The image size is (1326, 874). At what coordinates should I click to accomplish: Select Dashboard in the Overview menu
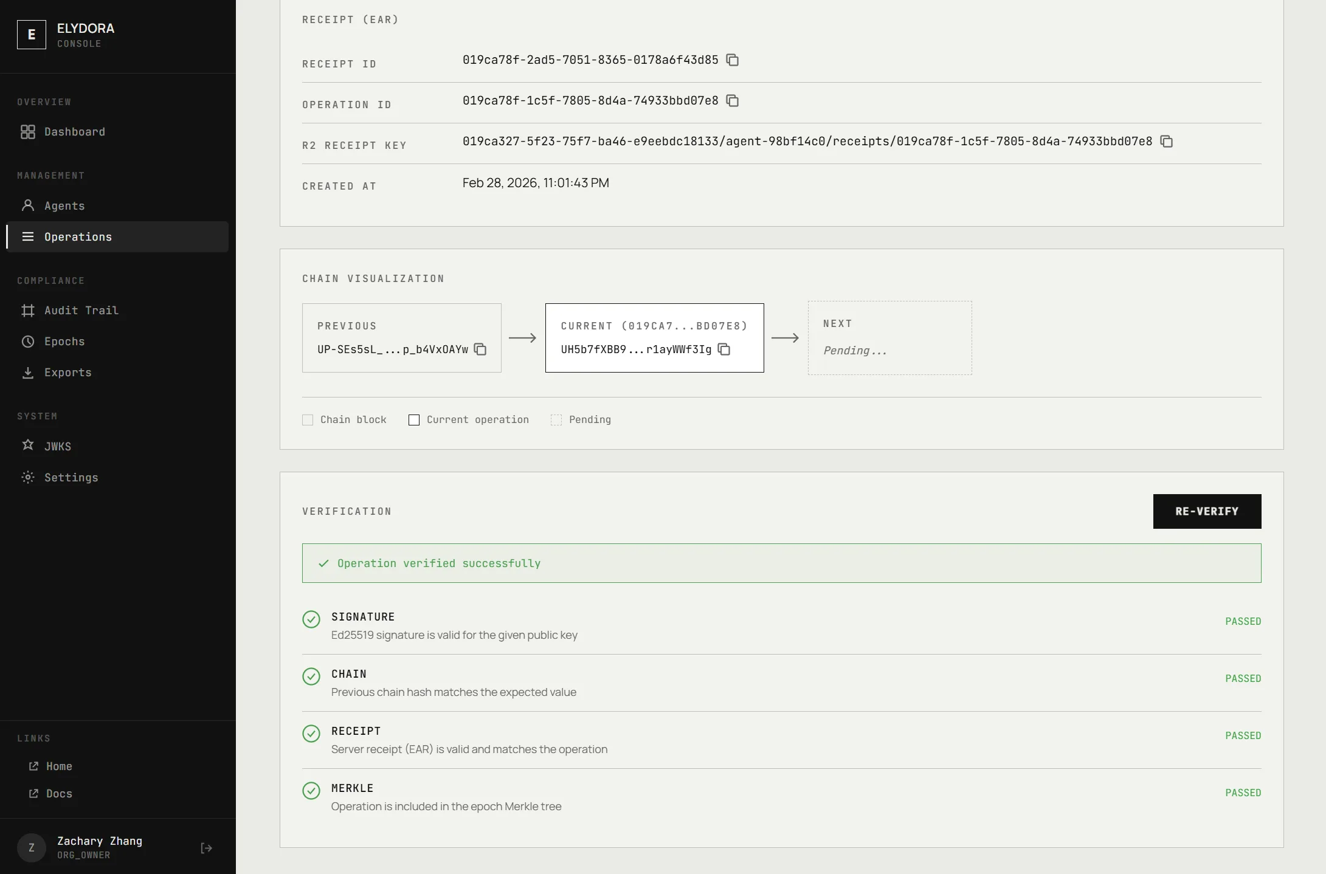coord(74,131)
